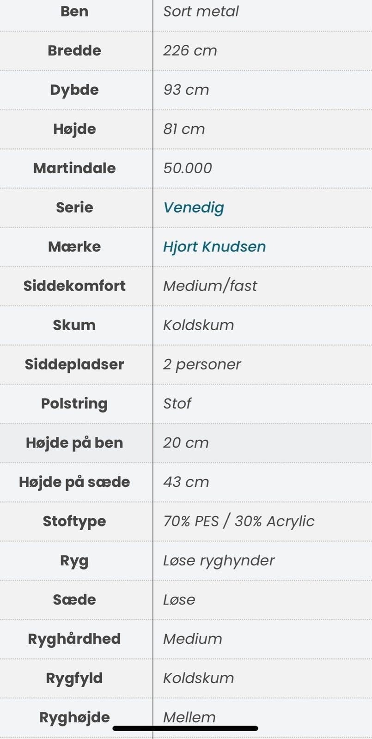Click the Højde på ben label

pos(74,442)
